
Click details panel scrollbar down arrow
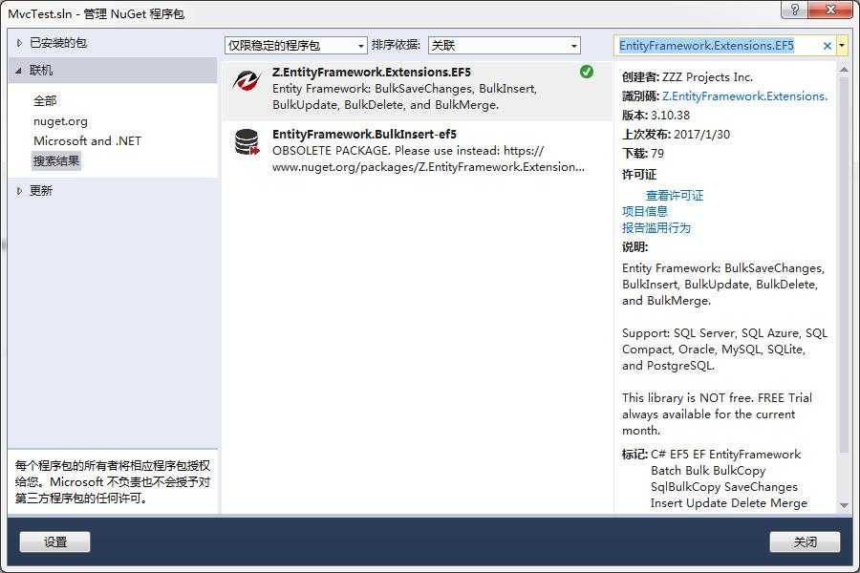point(844,505)
